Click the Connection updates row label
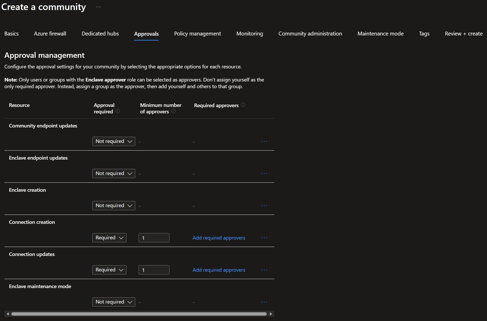Screen dimensions: 487x321 click(32, 254)
